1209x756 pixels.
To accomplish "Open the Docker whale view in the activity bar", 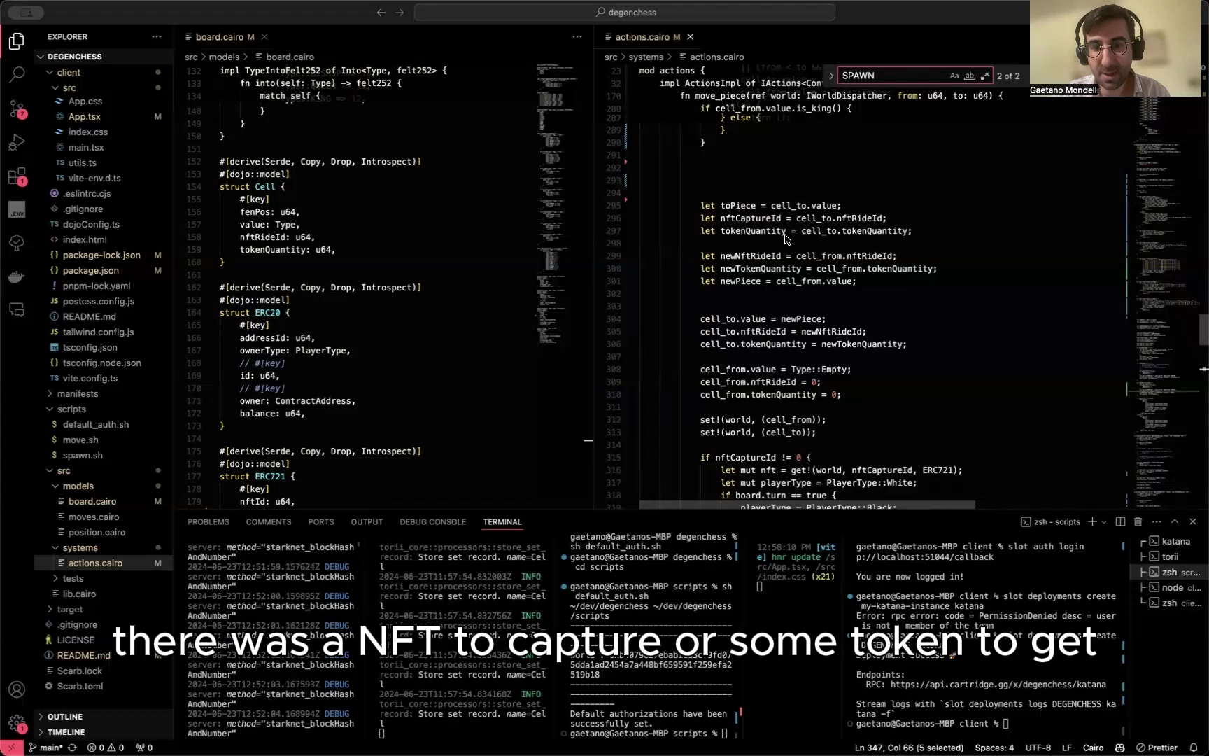I will (x=17, y=277).
